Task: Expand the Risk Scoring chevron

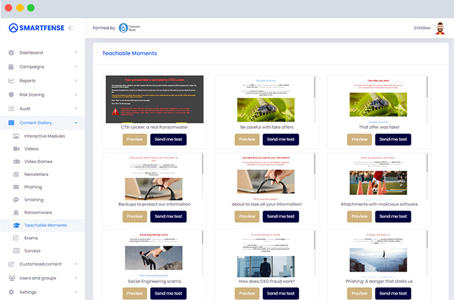Action: click(x=76, y=95)
